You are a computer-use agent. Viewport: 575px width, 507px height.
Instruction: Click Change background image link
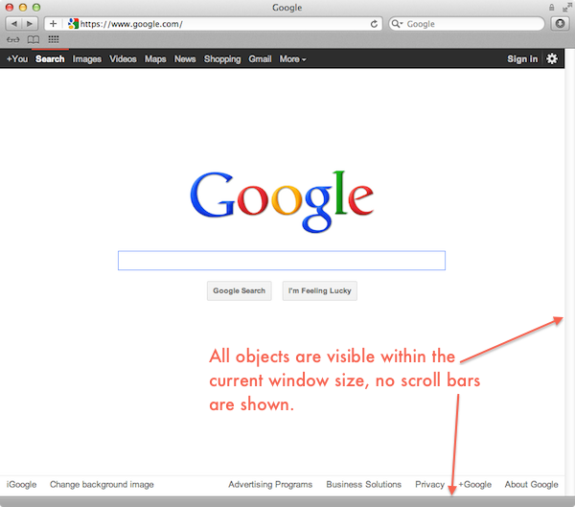point(102,485)
